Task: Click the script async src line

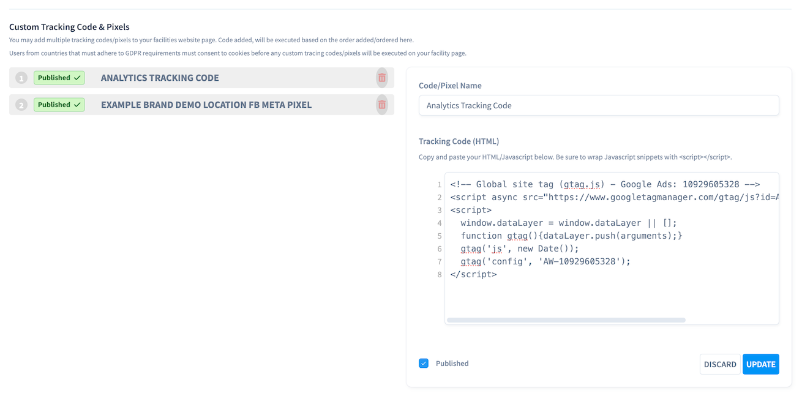Action: 613,197
